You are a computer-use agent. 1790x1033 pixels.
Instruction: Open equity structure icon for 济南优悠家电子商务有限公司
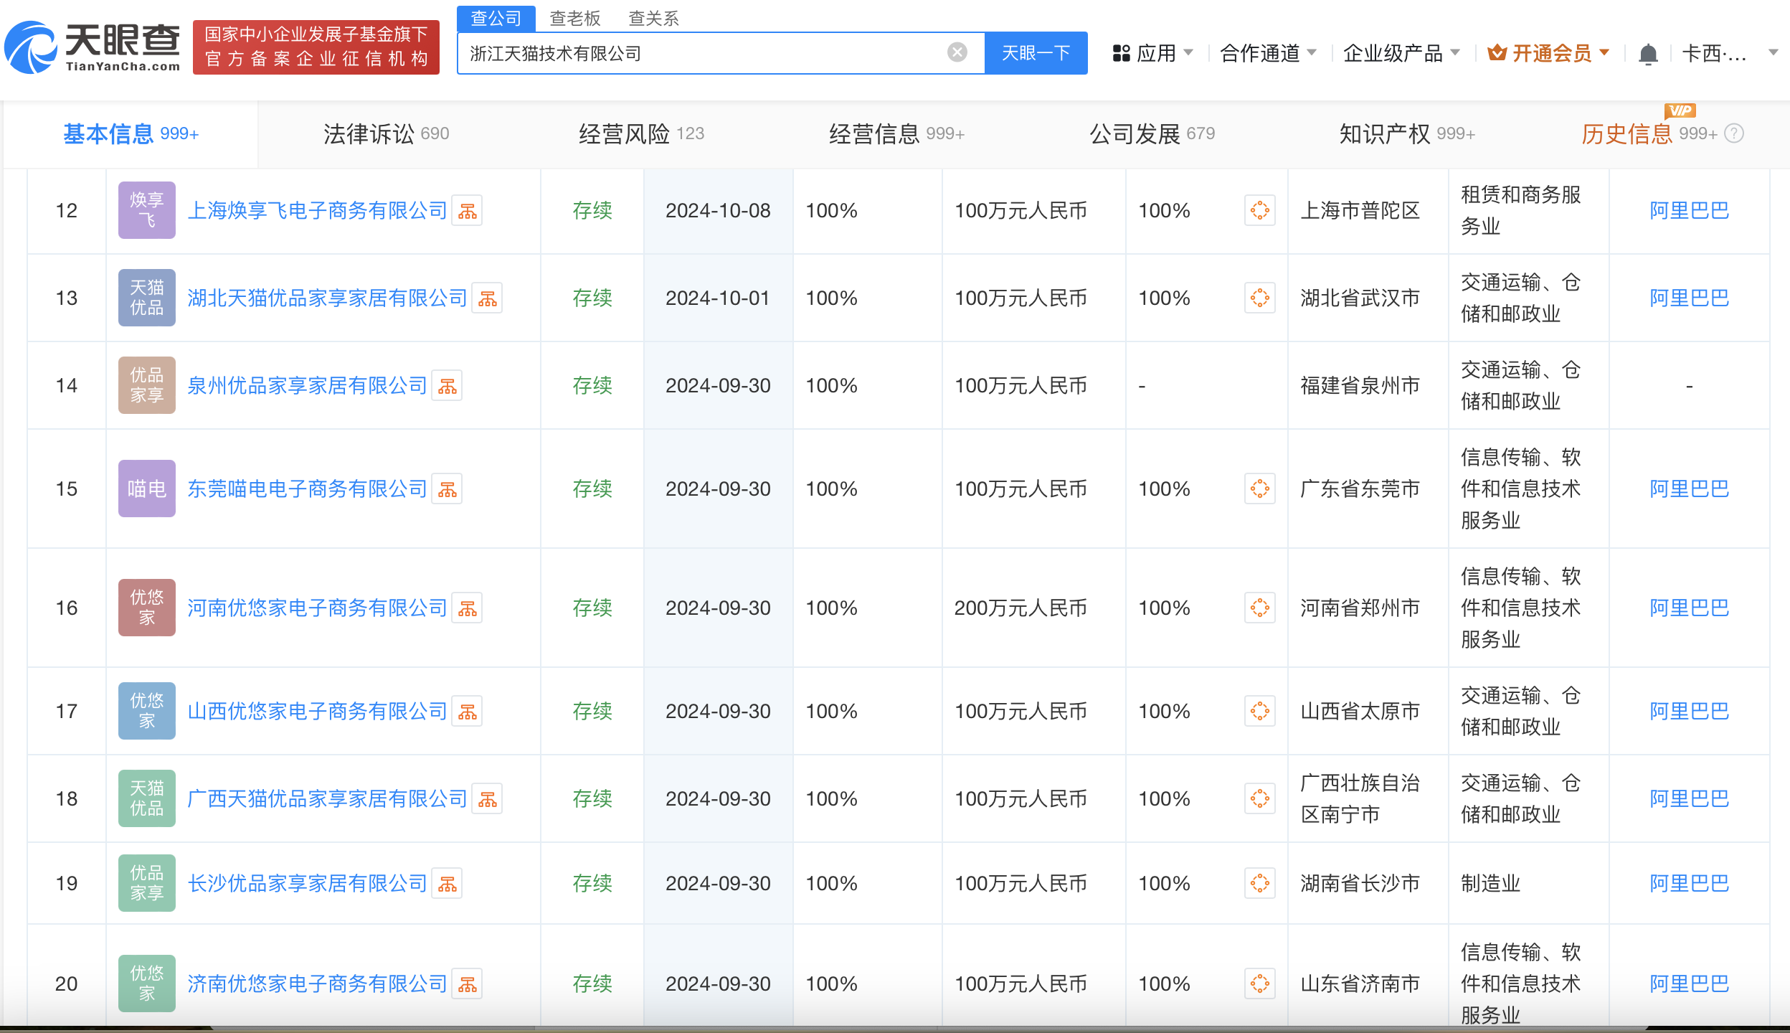[468, 984]
